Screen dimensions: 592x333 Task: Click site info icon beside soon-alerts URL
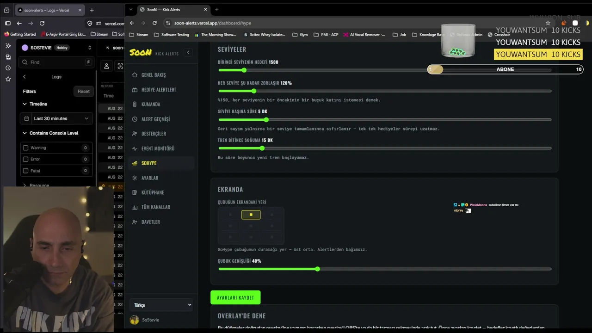168,23
